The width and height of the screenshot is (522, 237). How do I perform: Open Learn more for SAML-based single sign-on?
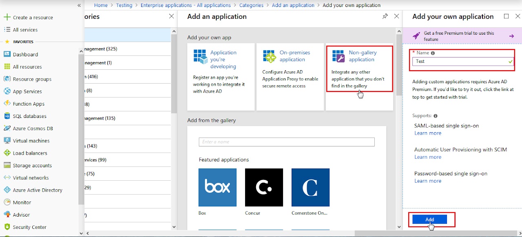click(x=428, y=133)
